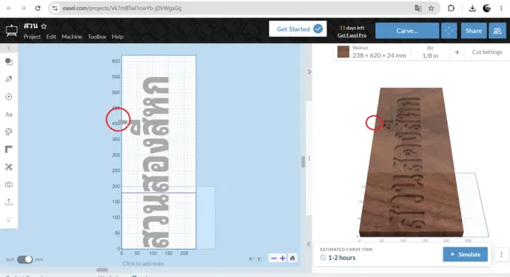The image size is (510, 277).
Task: Open the Image trace camera tool
Action: 8,184
